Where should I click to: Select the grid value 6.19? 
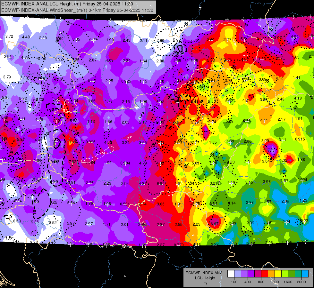(x=231, y=183)
